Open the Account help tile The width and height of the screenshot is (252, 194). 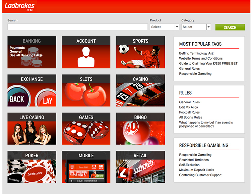[86, 52]
